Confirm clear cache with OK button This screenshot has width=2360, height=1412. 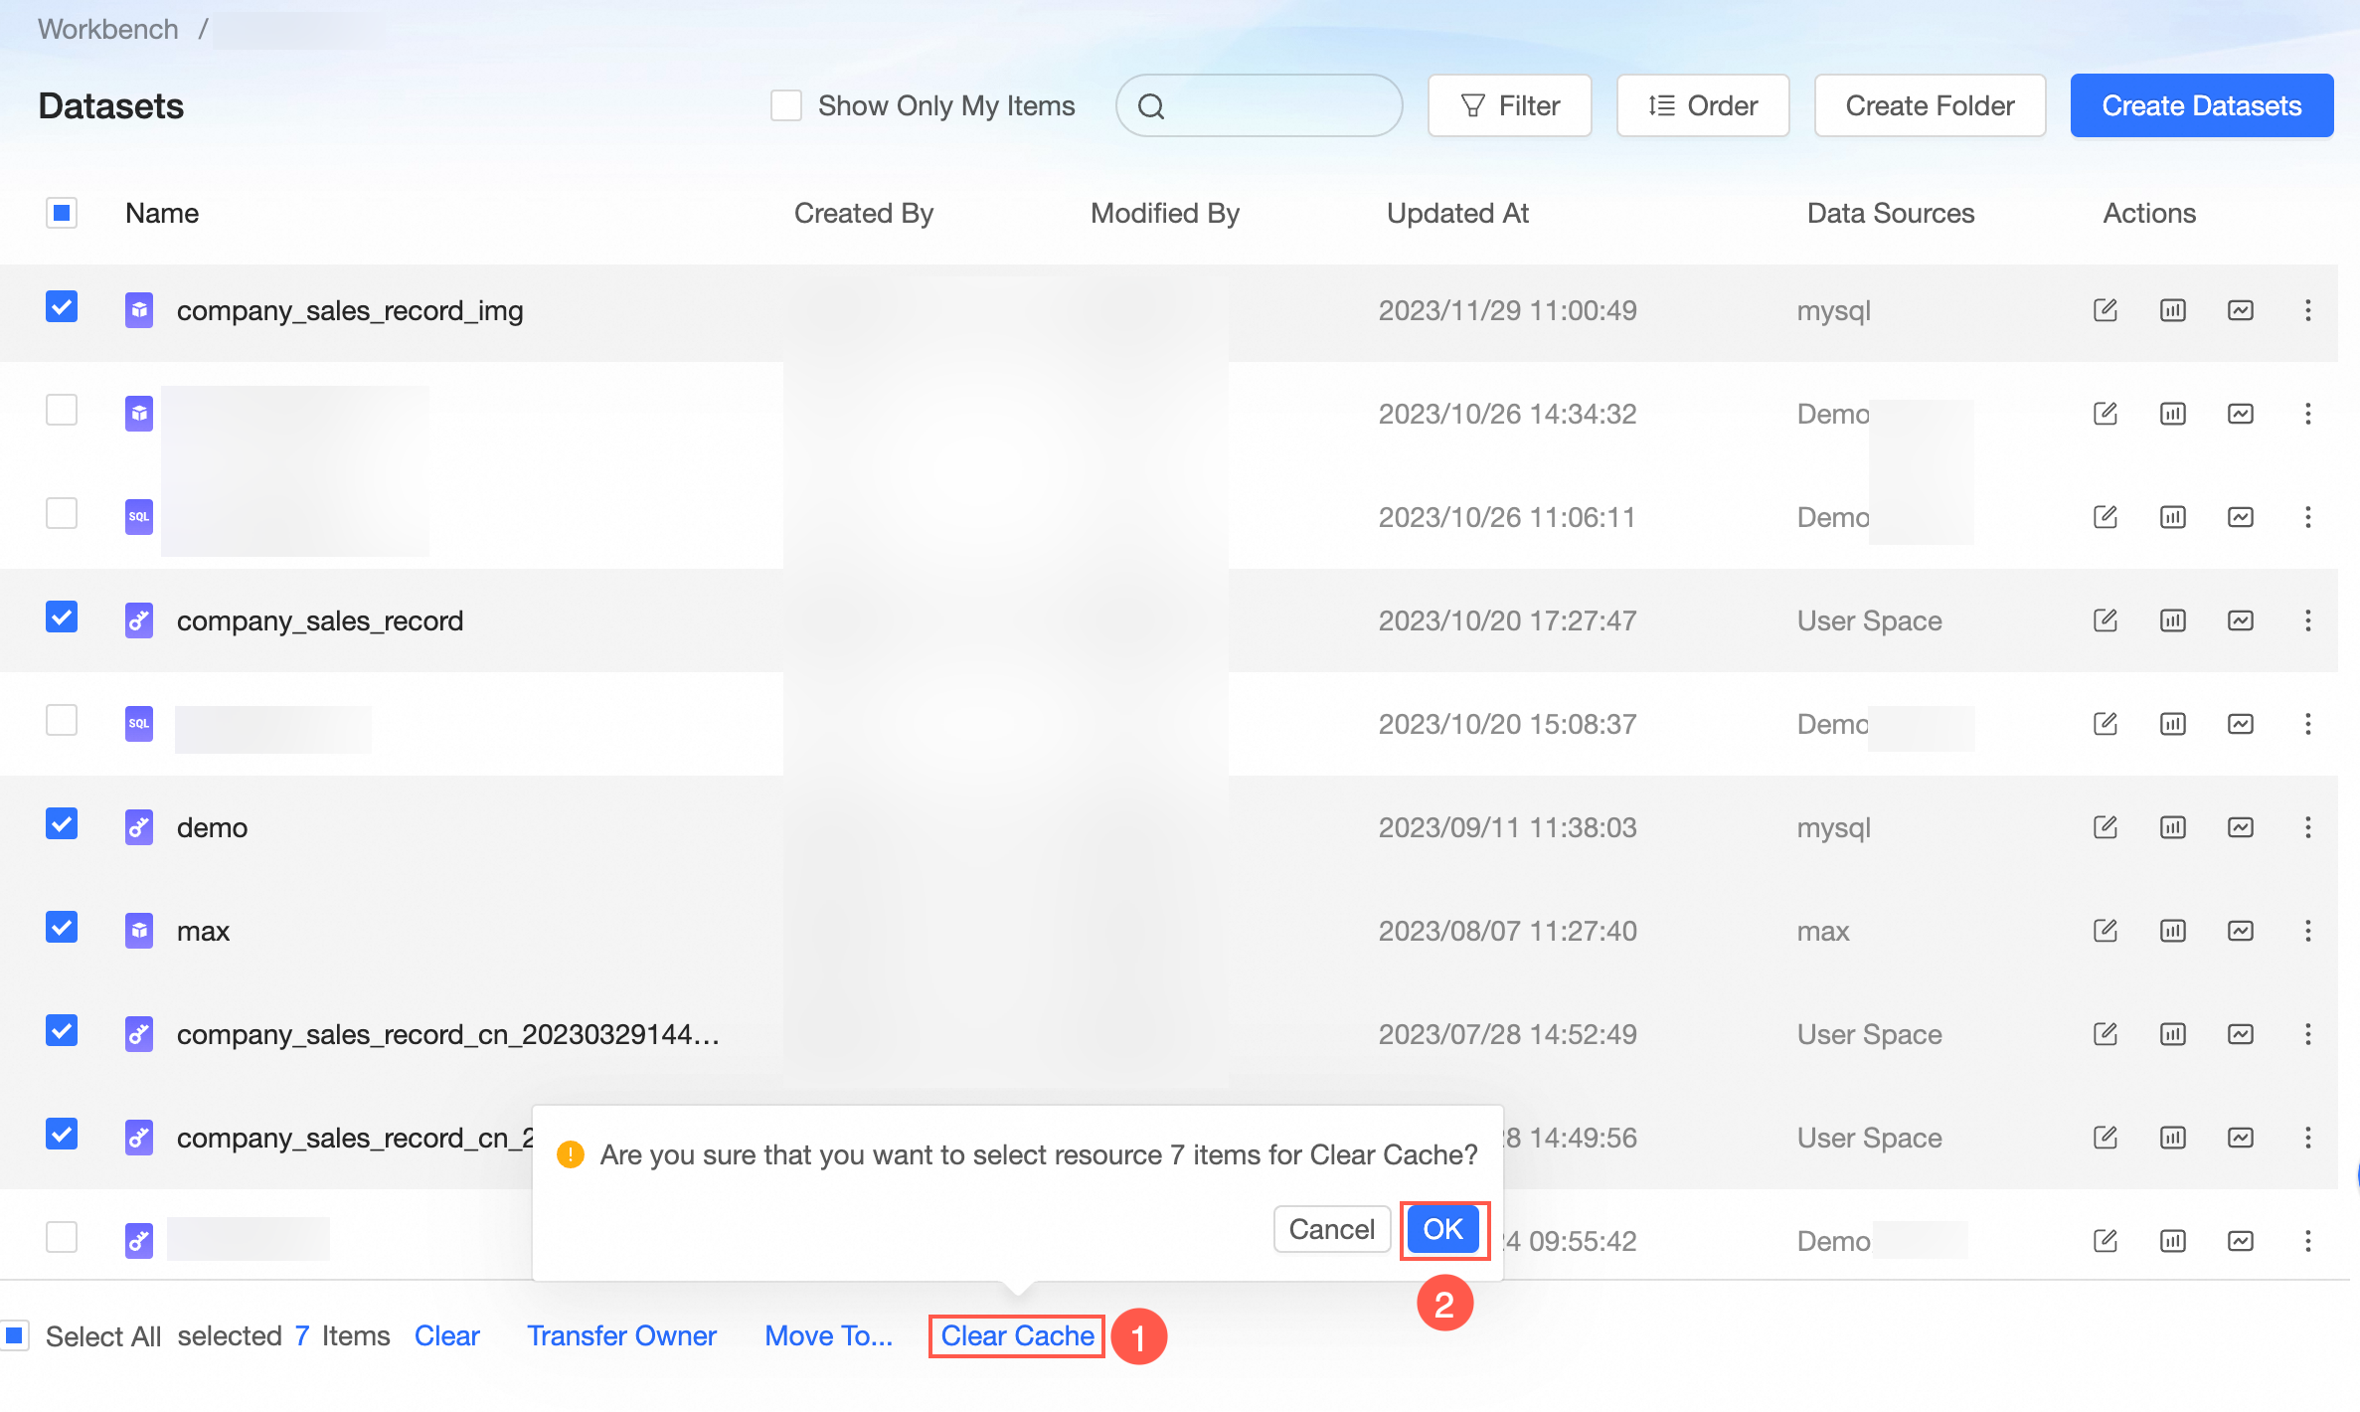(x=1442, y=1230)
